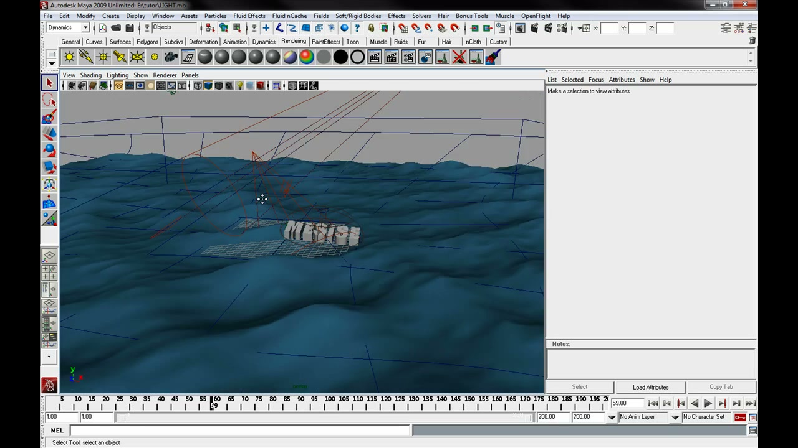798x448 pixels.
Task: Click the shelf trash can icon
Action: tap(752, 41)
